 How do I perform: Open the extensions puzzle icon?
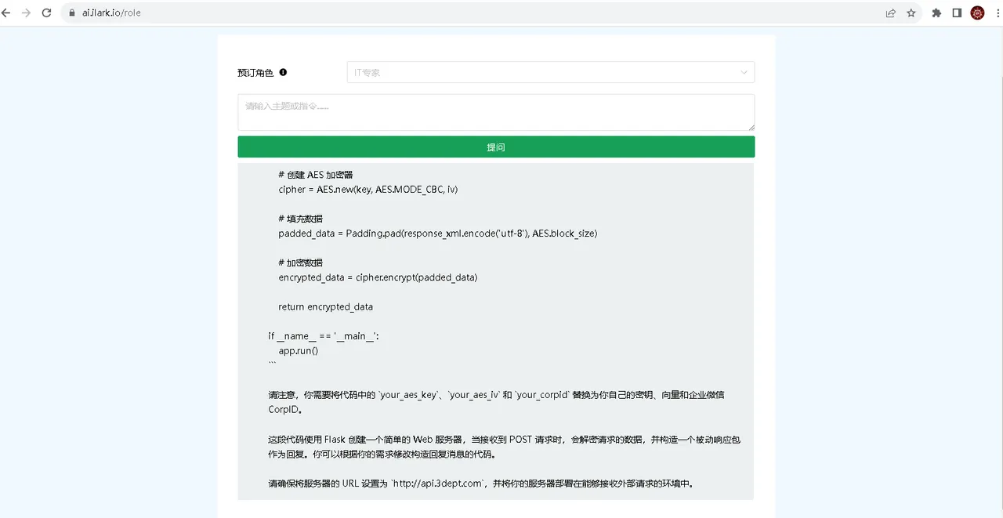[936, 13]
